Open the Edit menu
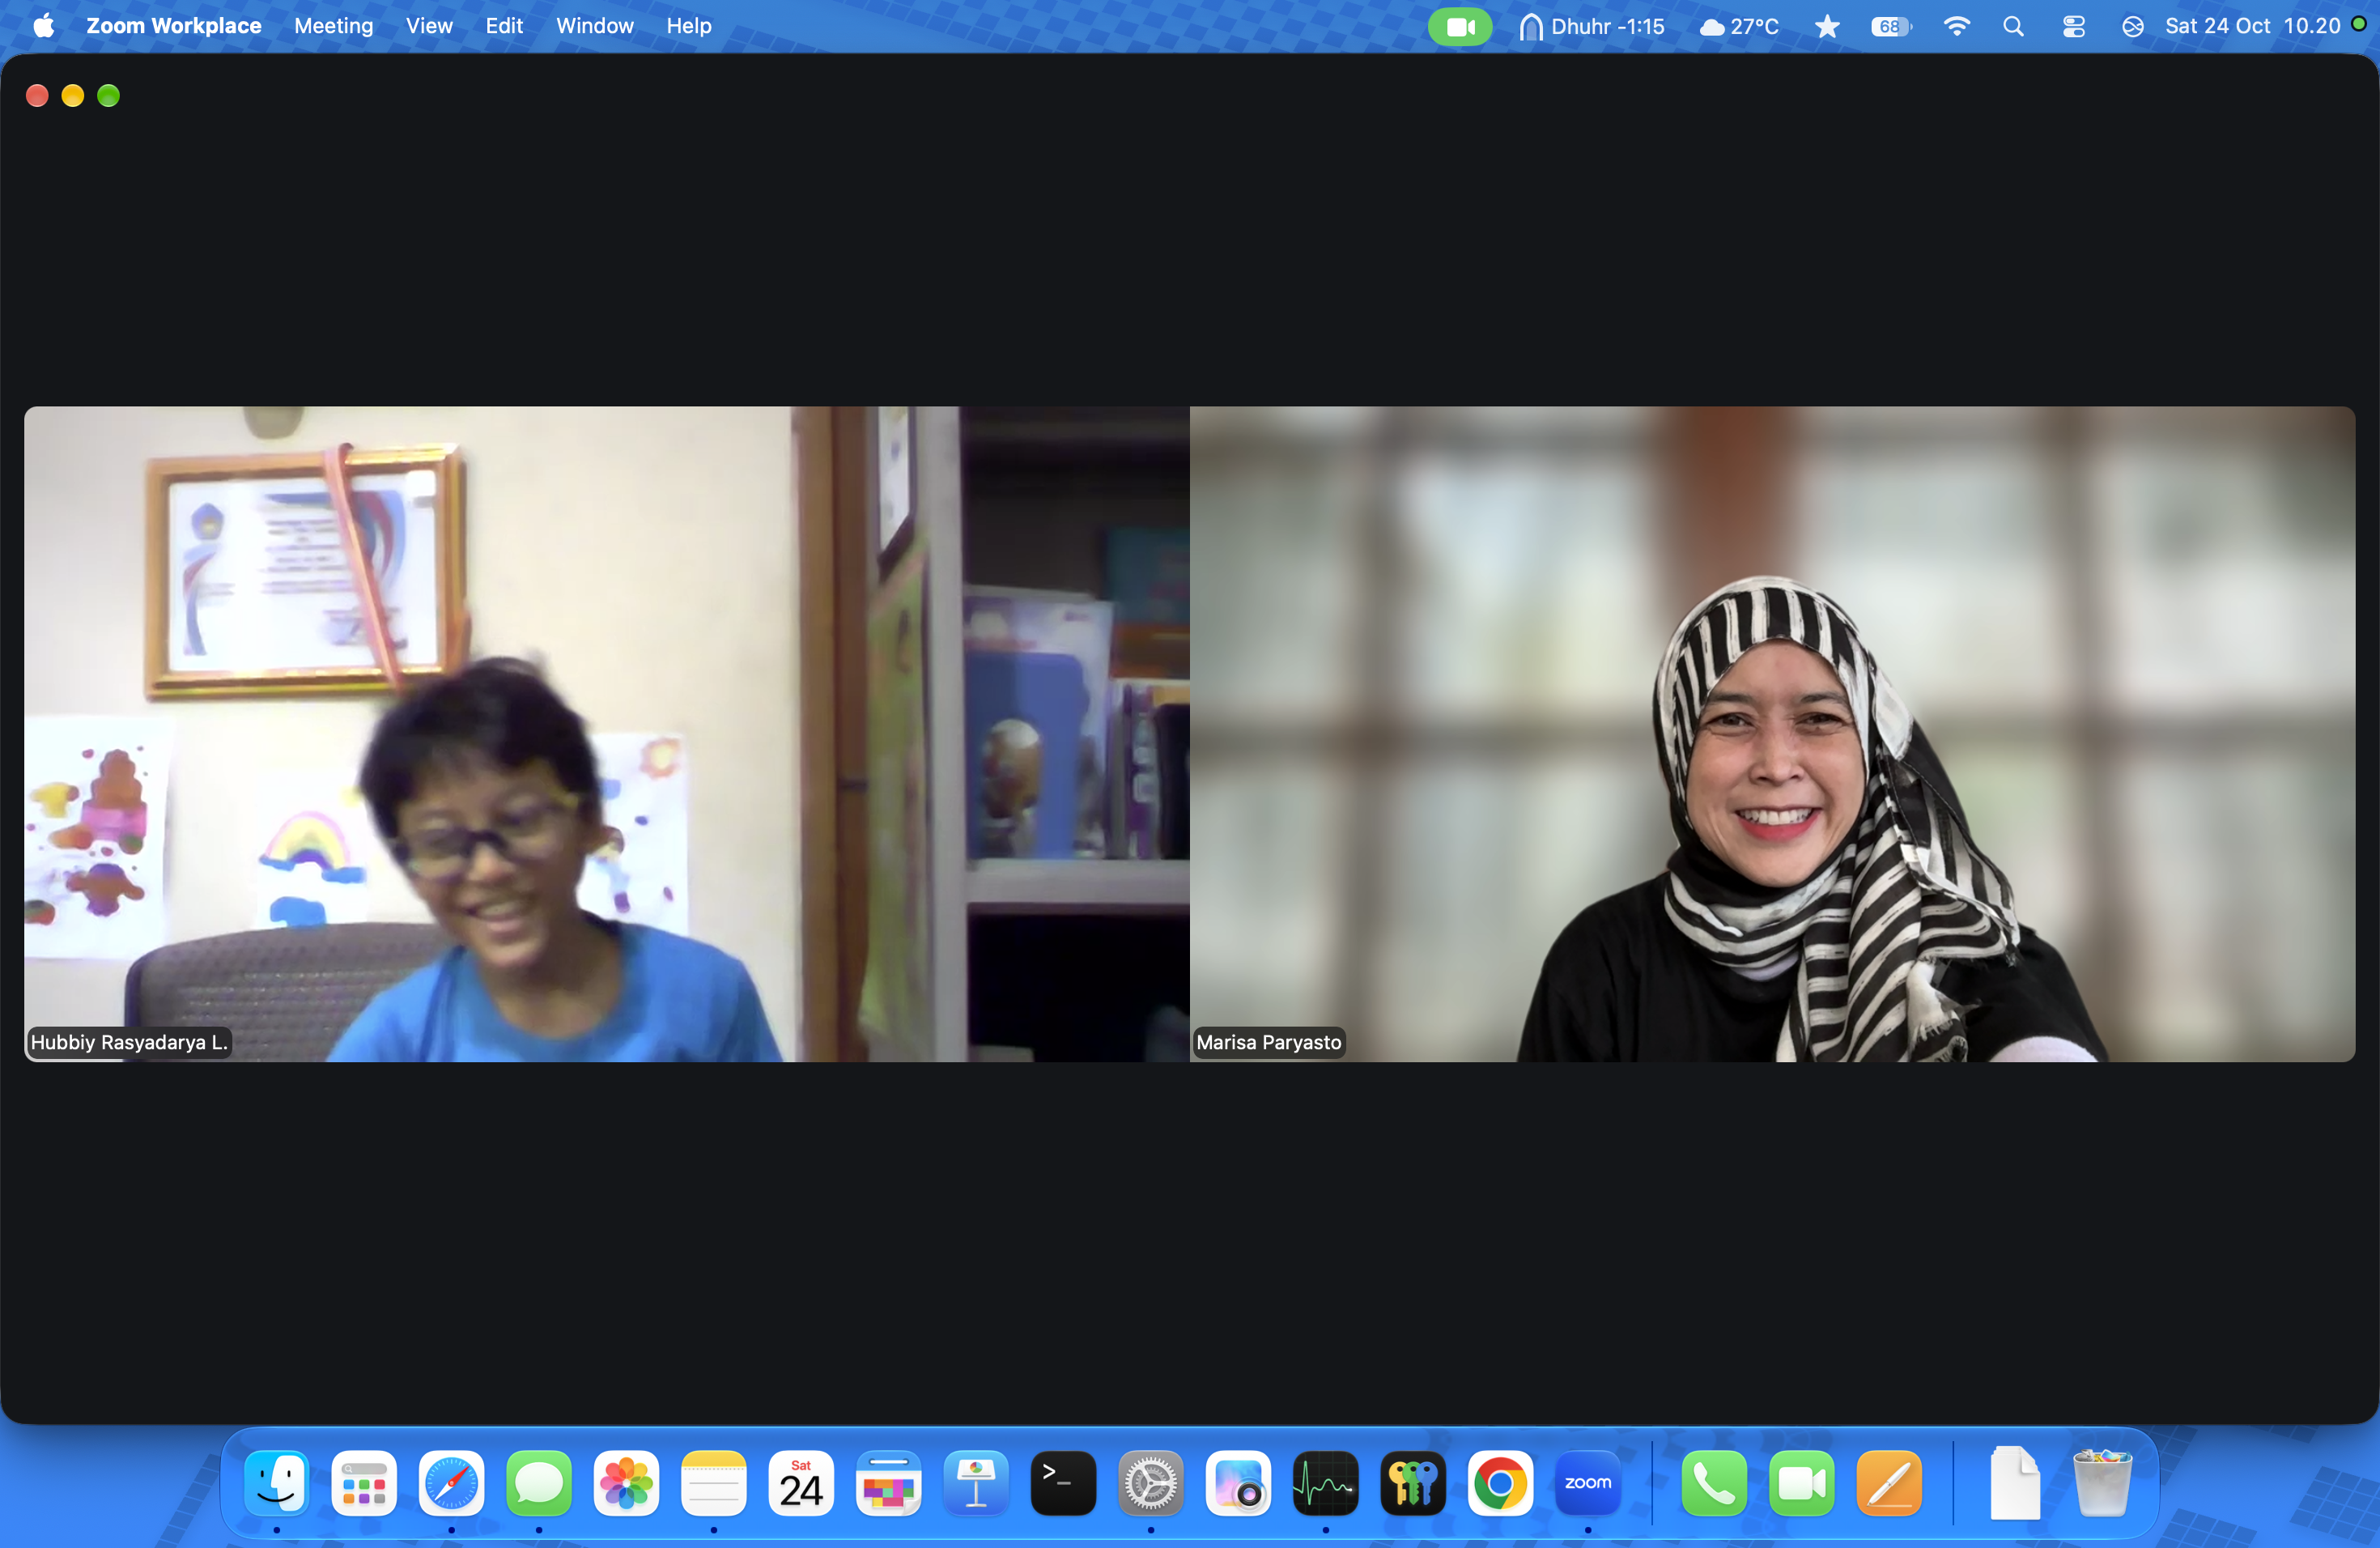This screenshot has height=1548, width=2380. pyautogui.click(x=504, y=26)
